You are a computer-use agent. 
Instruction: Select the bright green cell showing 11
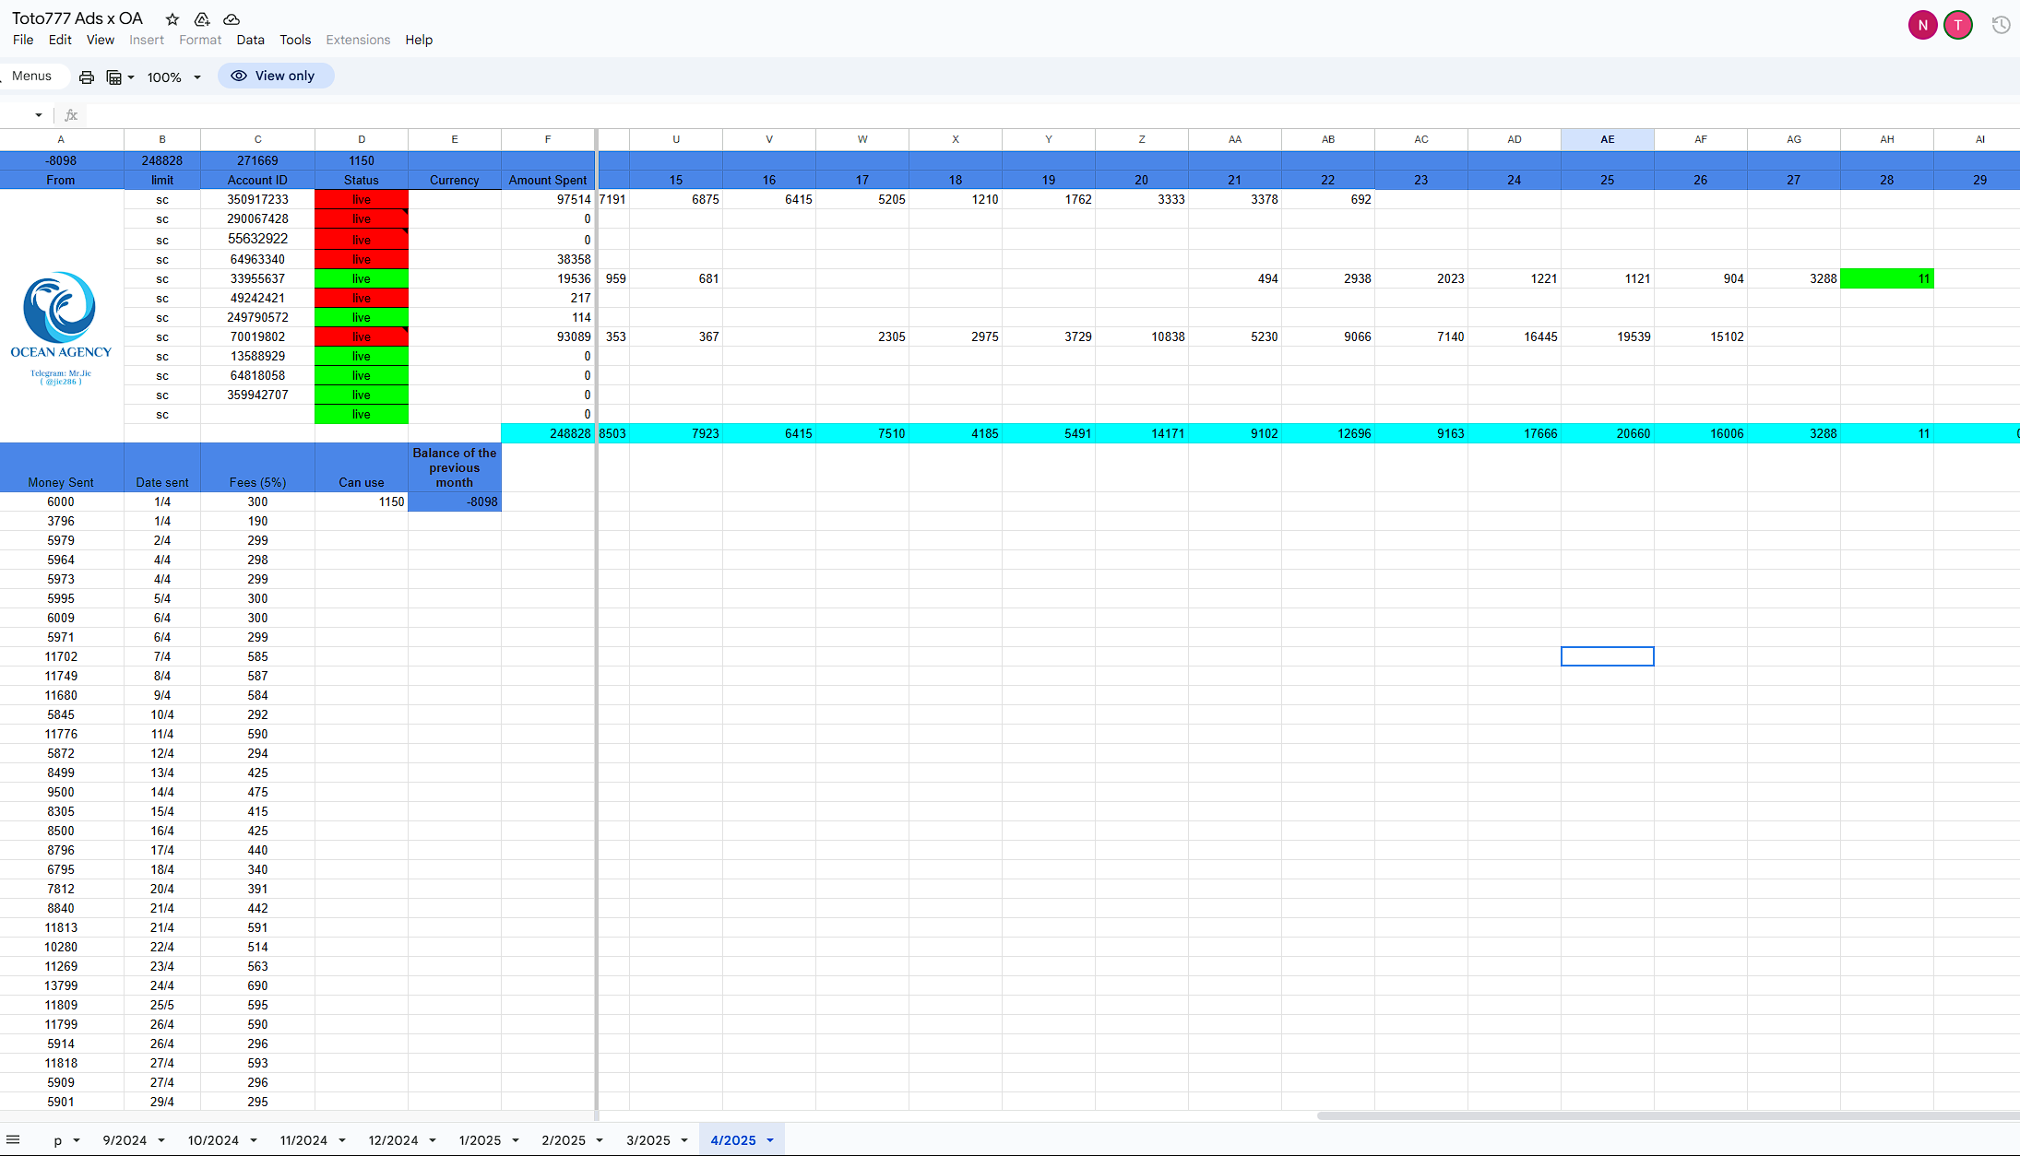click(x=1886, y=278)
